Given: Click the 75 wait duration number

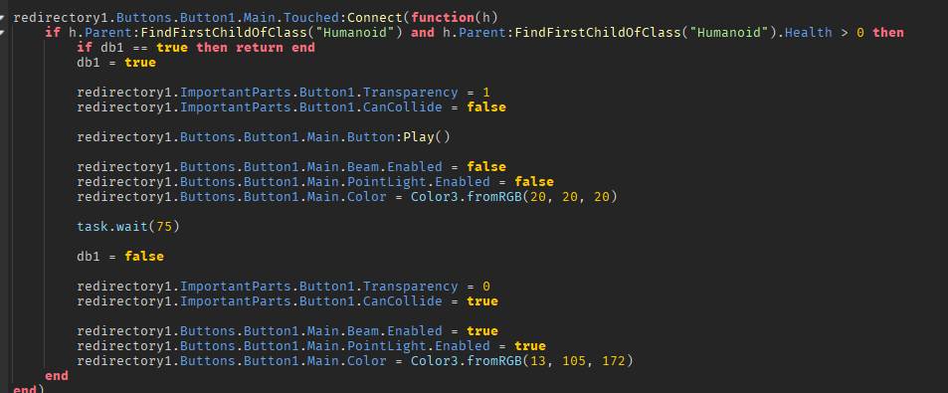Looking at the screenshot, I should 164,227.
